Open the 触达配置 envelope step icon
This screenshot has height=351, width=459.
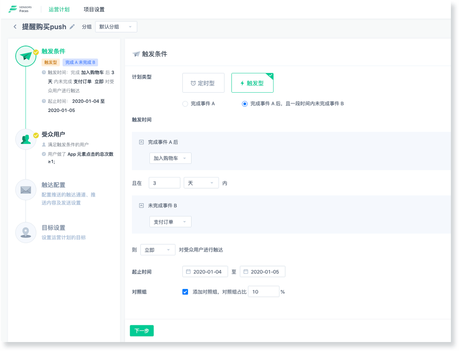[26, 189]
